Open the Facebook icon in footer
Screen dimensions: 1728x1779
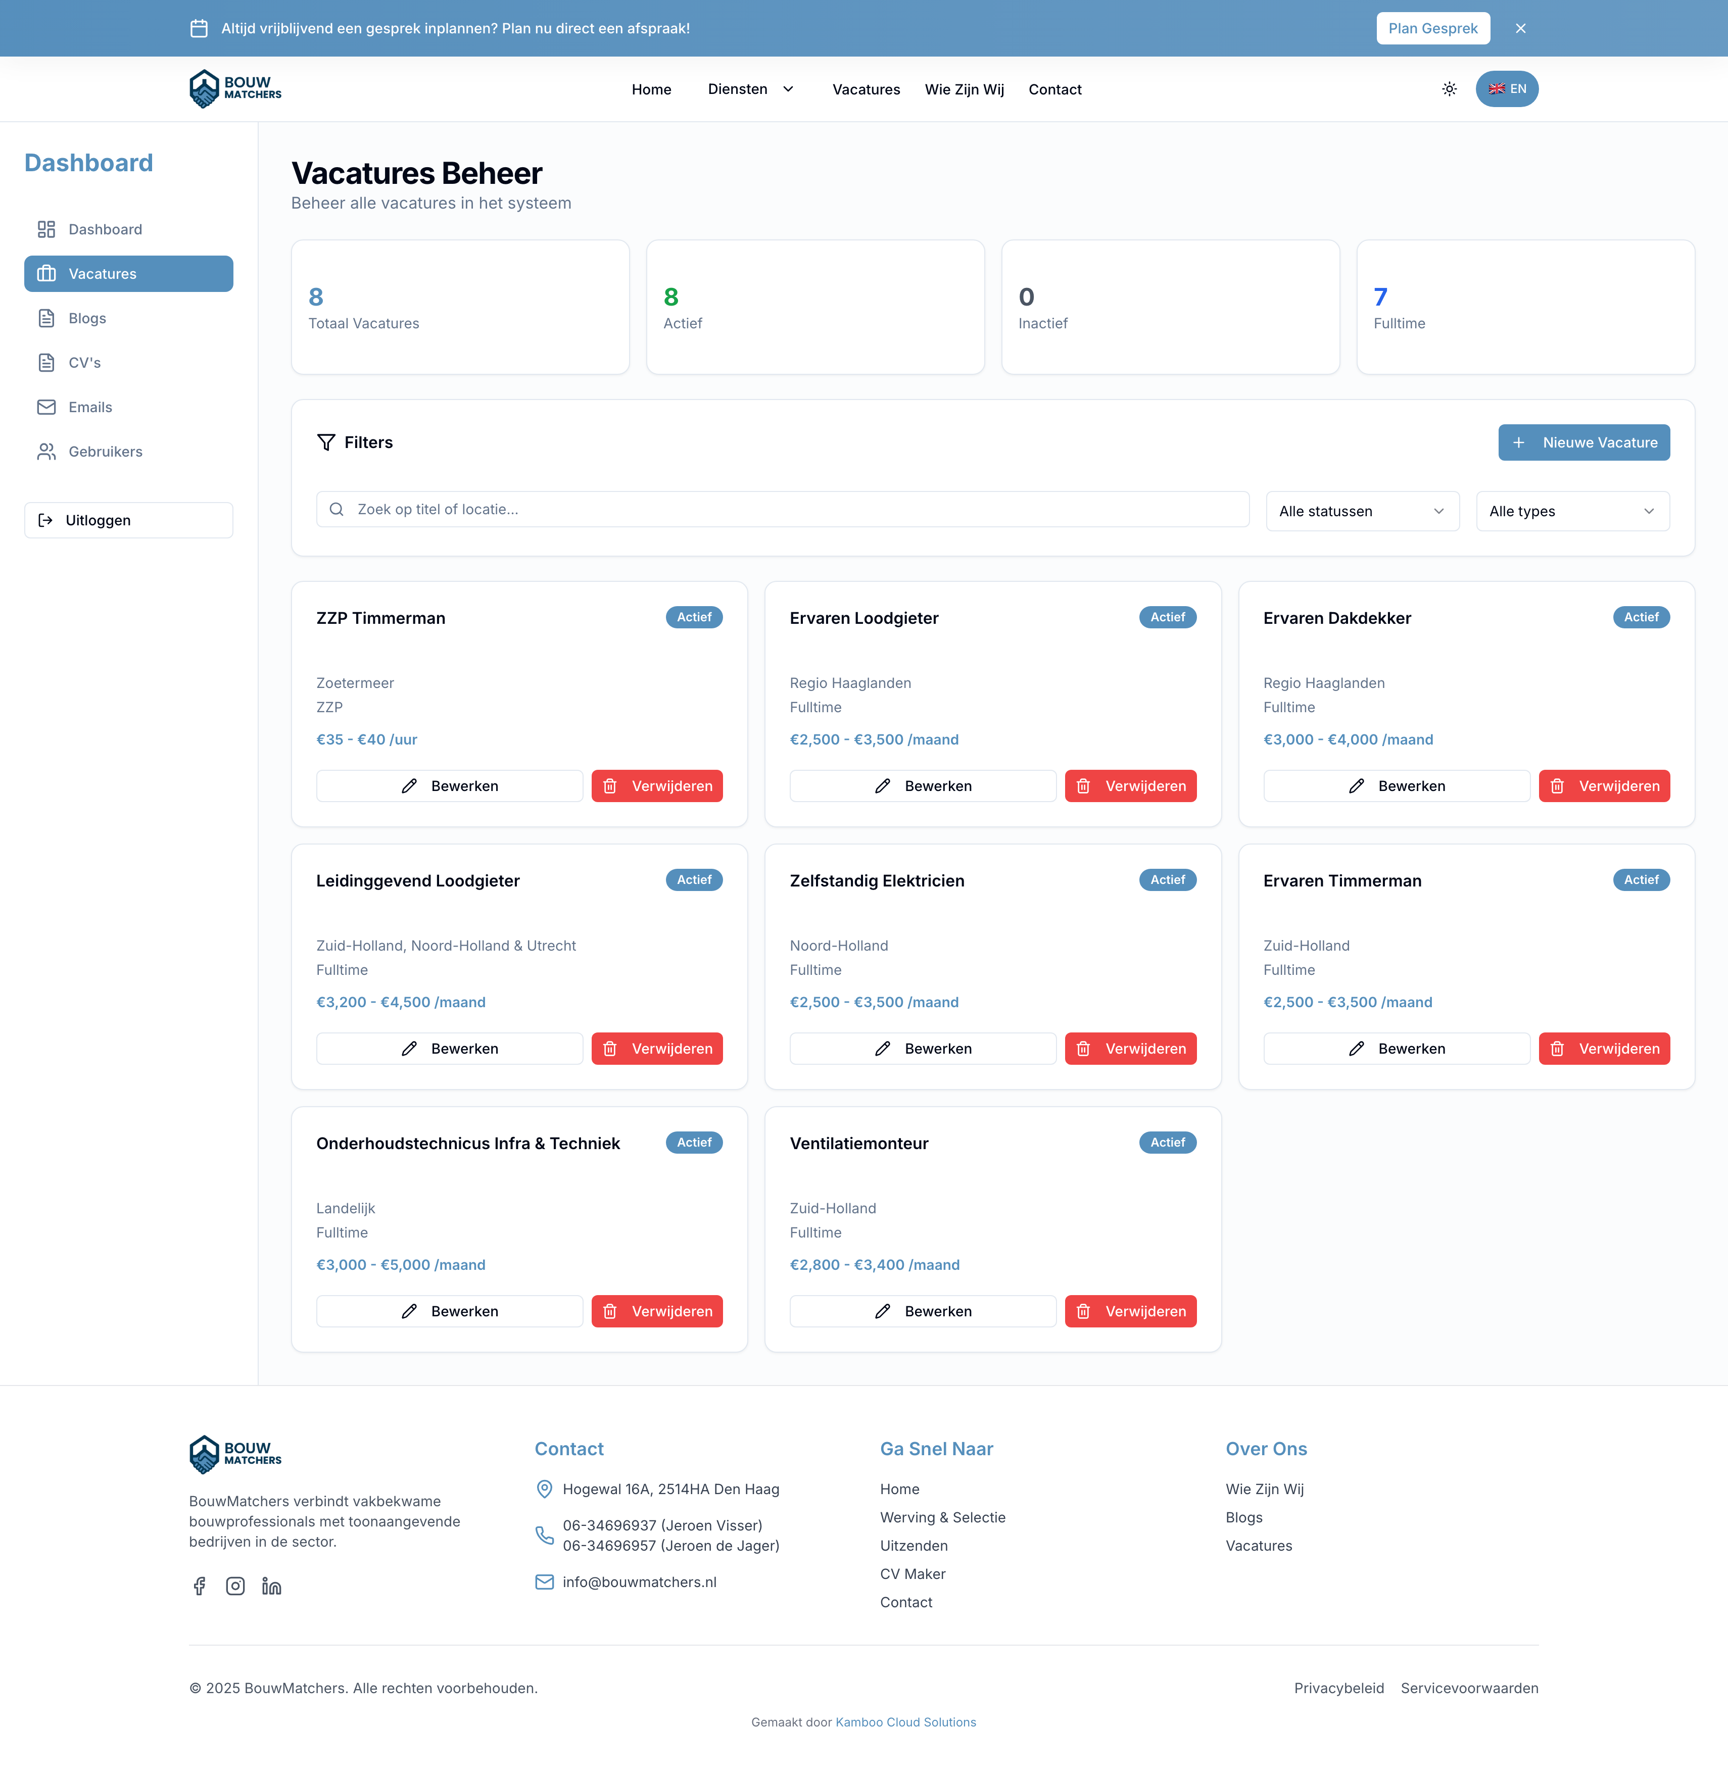tap(200, 1586)
